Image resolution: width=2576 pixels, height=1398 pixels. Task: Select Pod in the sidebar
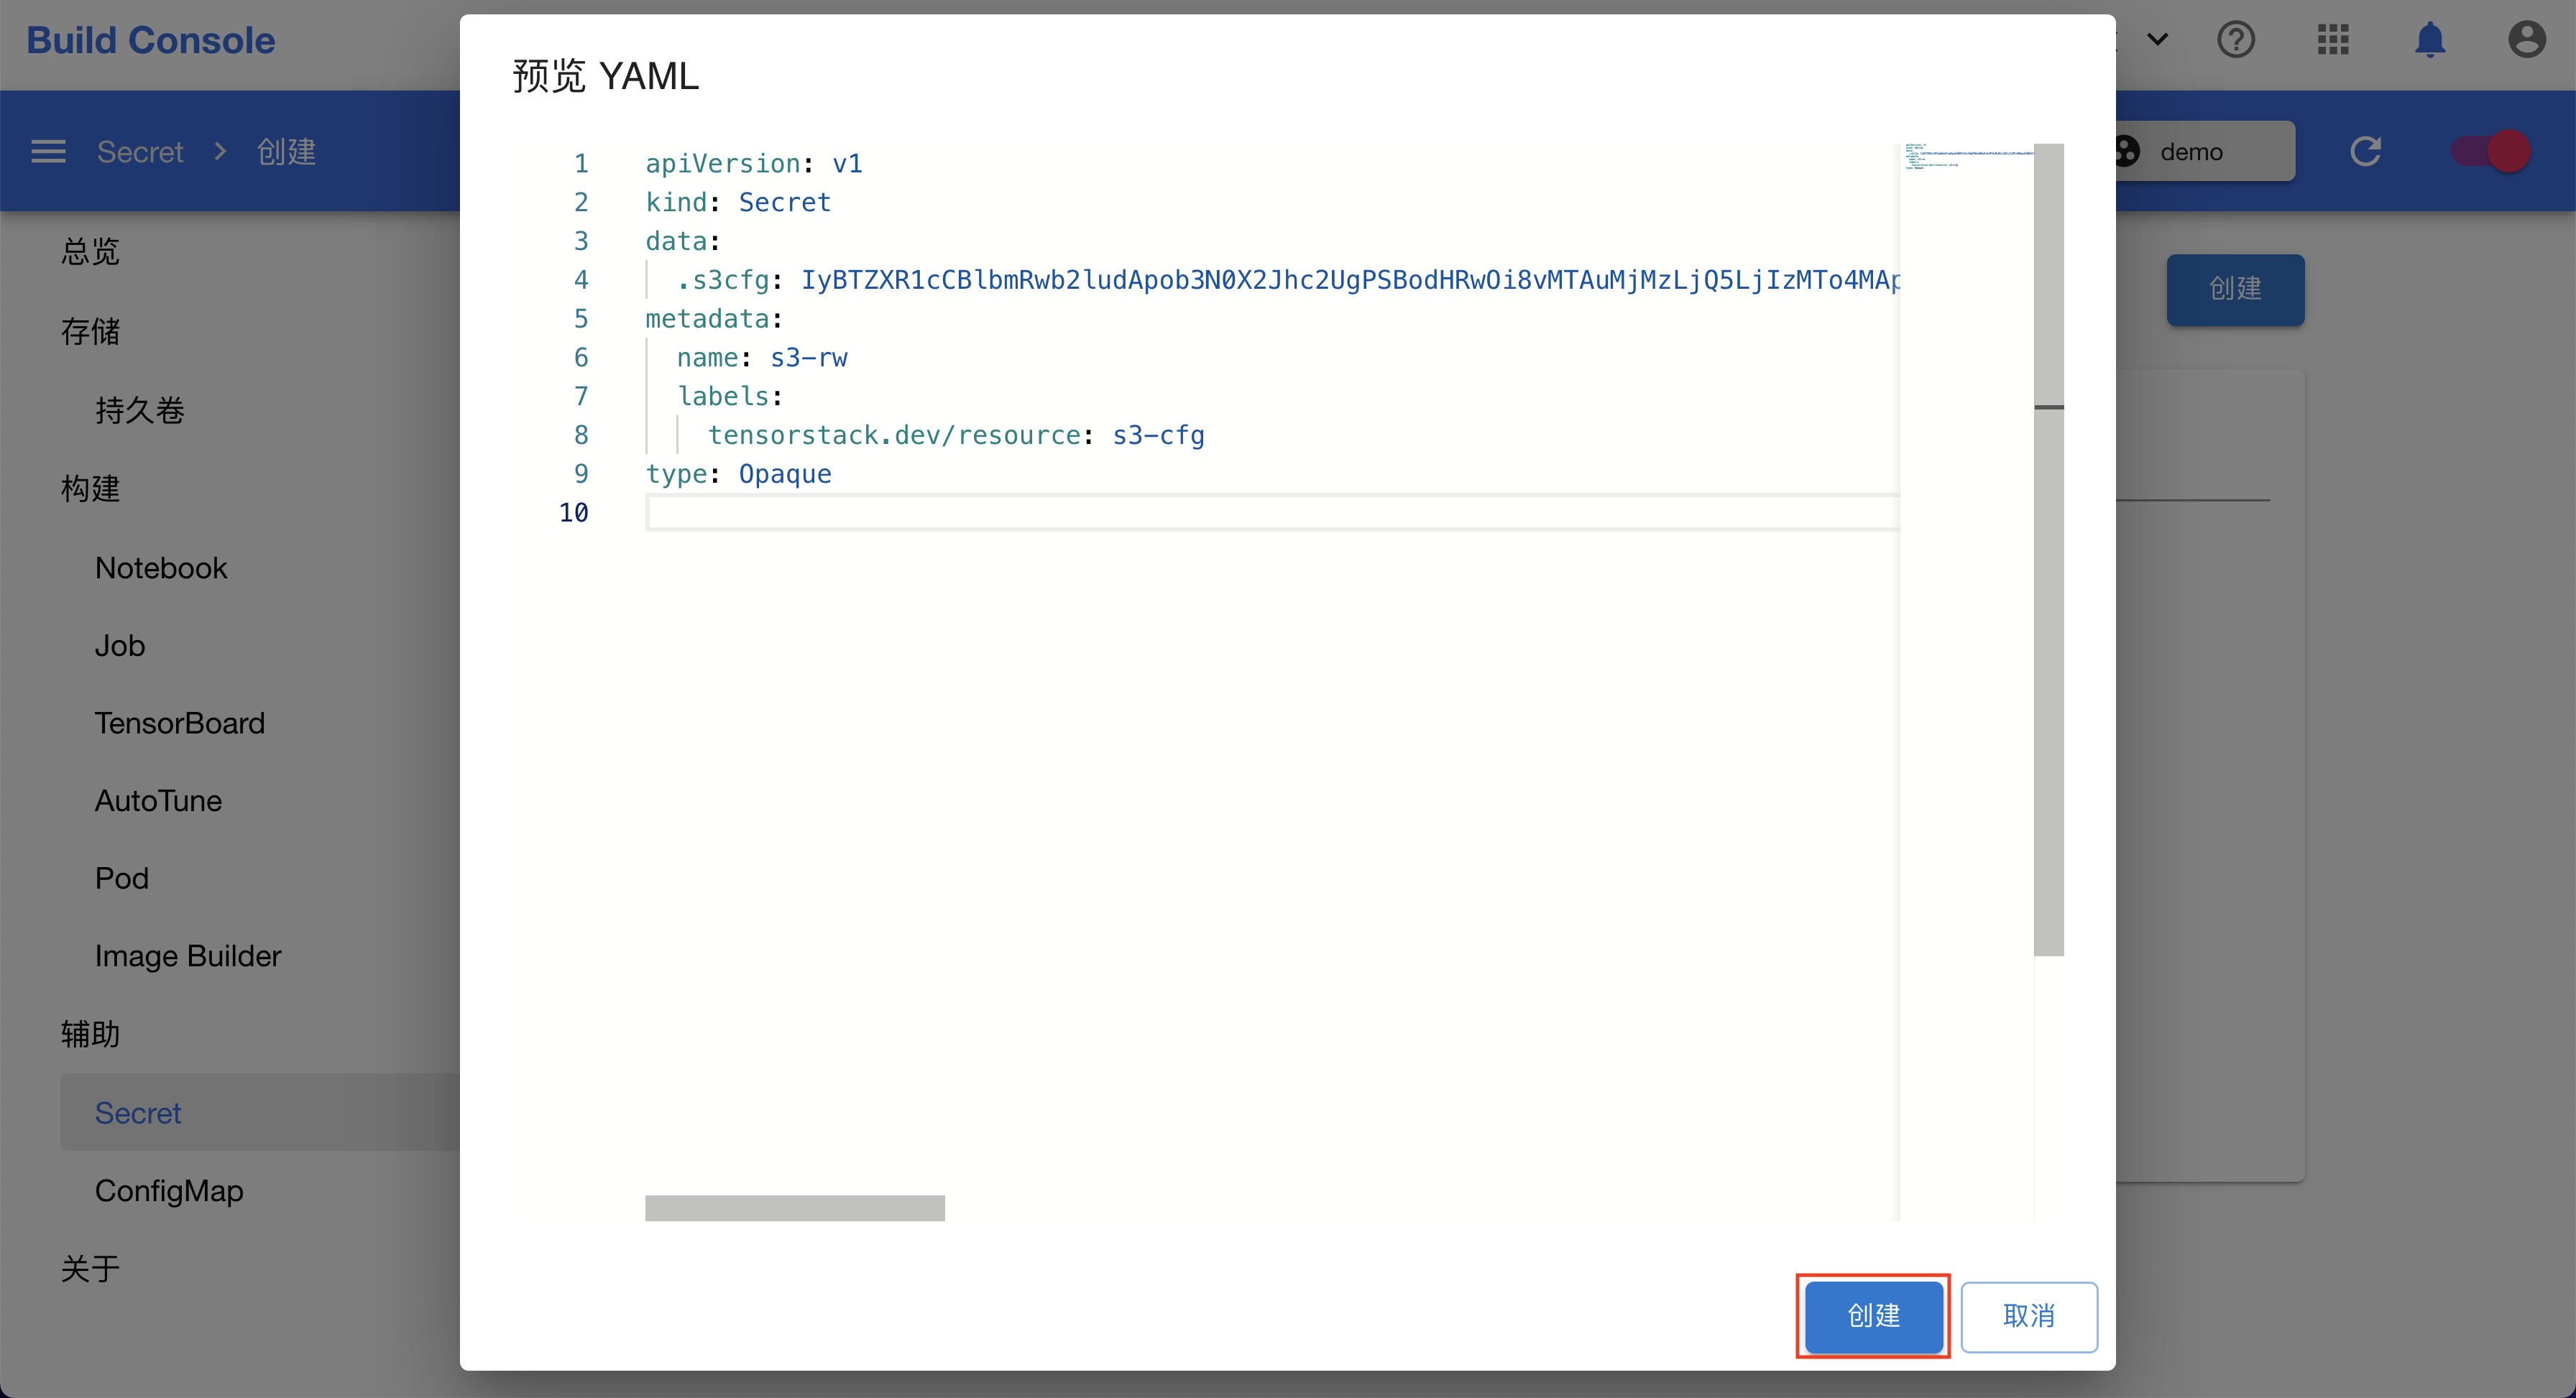pos(122,879)
